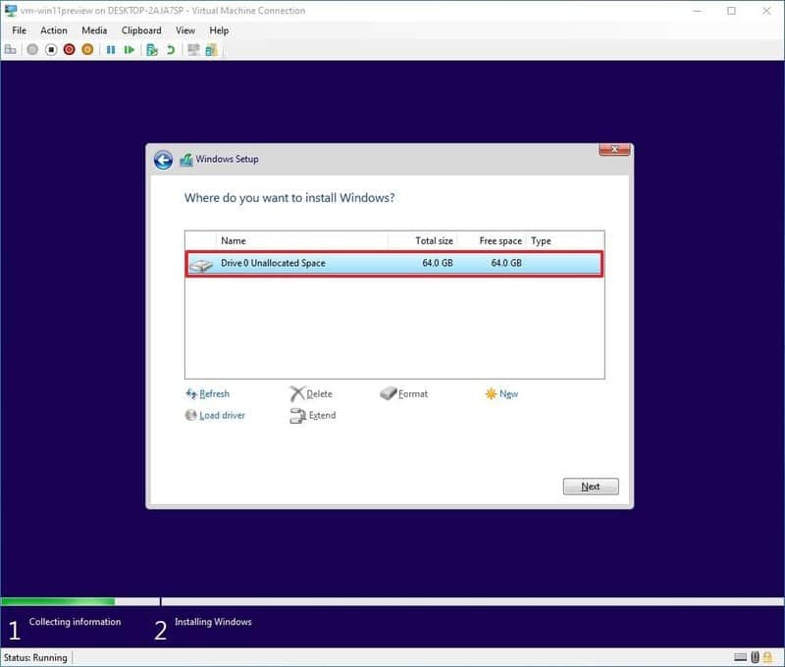Click the VM connection window title icon
The image size is (785, 667).
11,11
